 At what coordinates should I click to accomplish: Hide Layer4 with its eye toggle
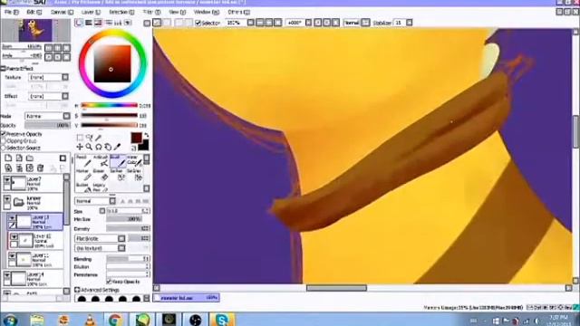click(x=7, y=275)
